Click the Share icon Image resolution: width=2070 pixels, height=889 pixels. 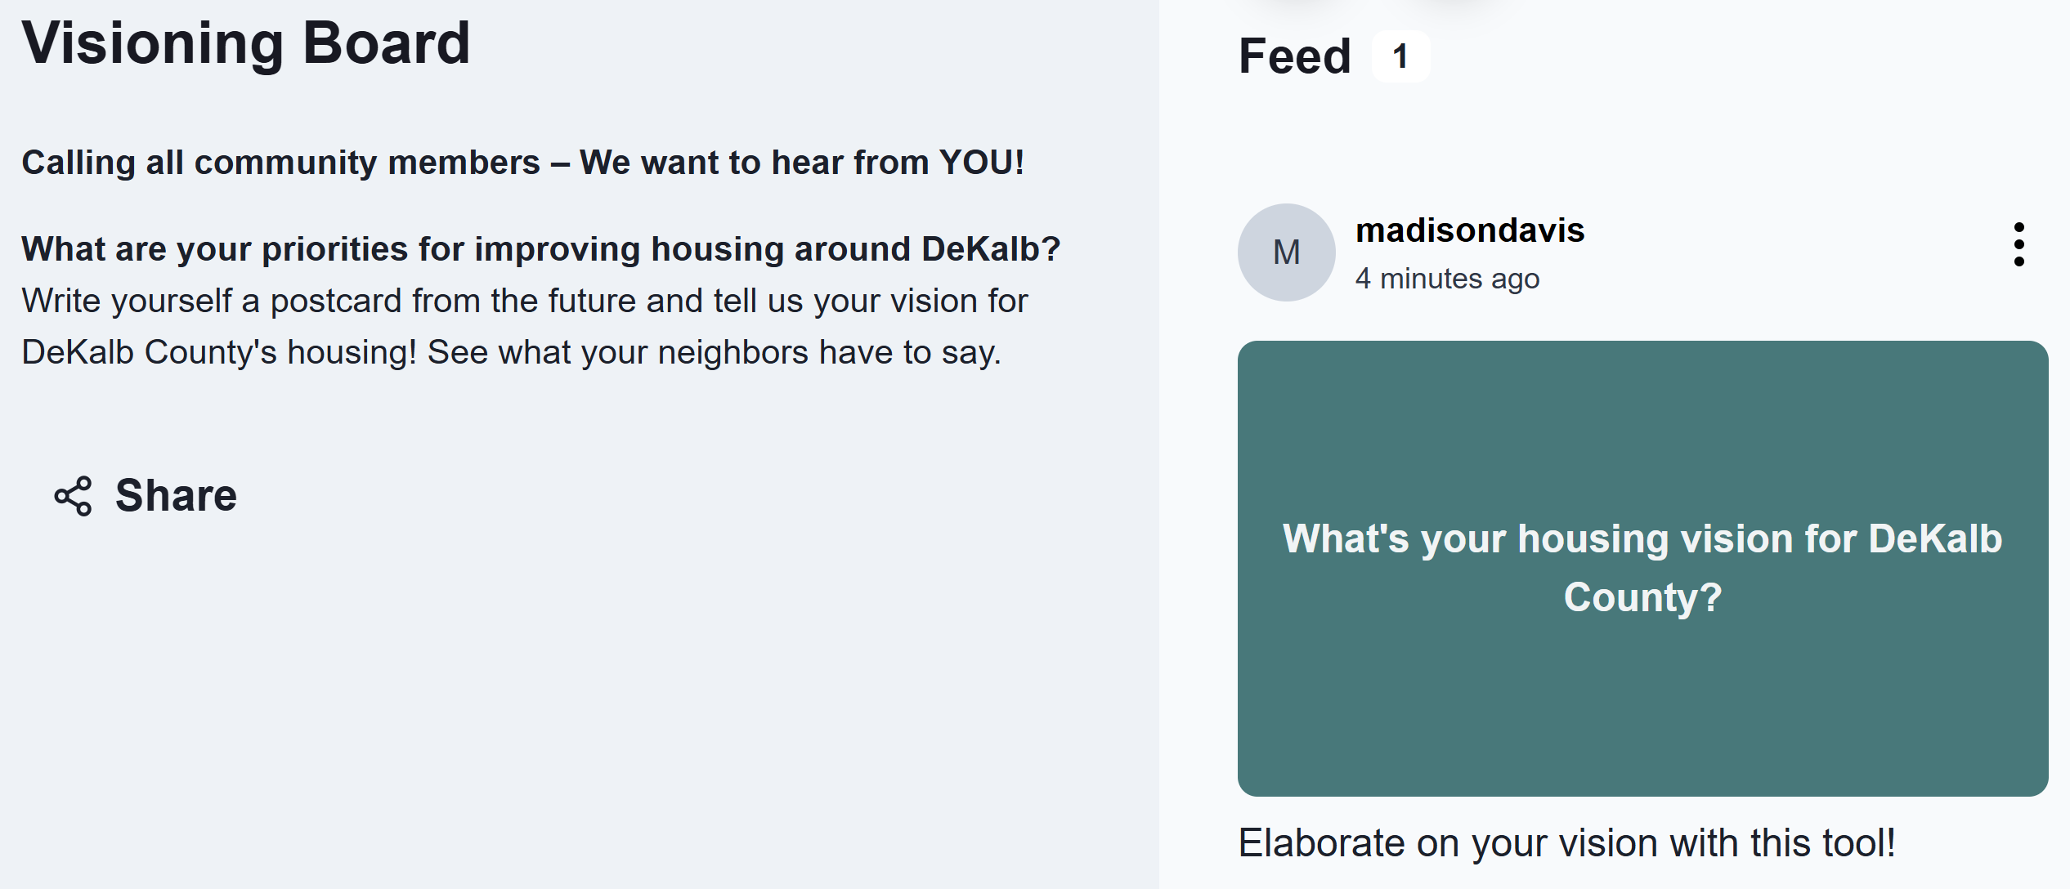74,496
